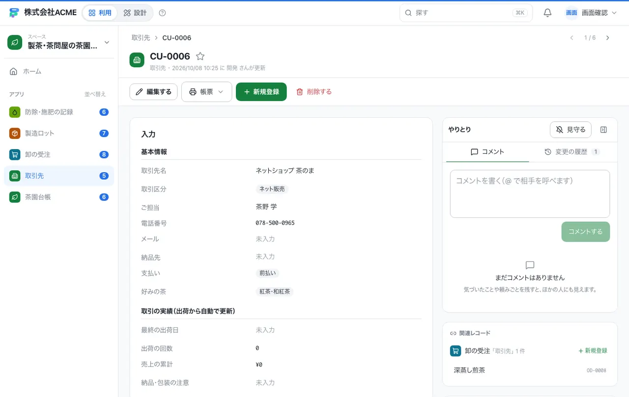Select the 変更の履歴 tab
This screenshot has width=629, height=397.
572,152
